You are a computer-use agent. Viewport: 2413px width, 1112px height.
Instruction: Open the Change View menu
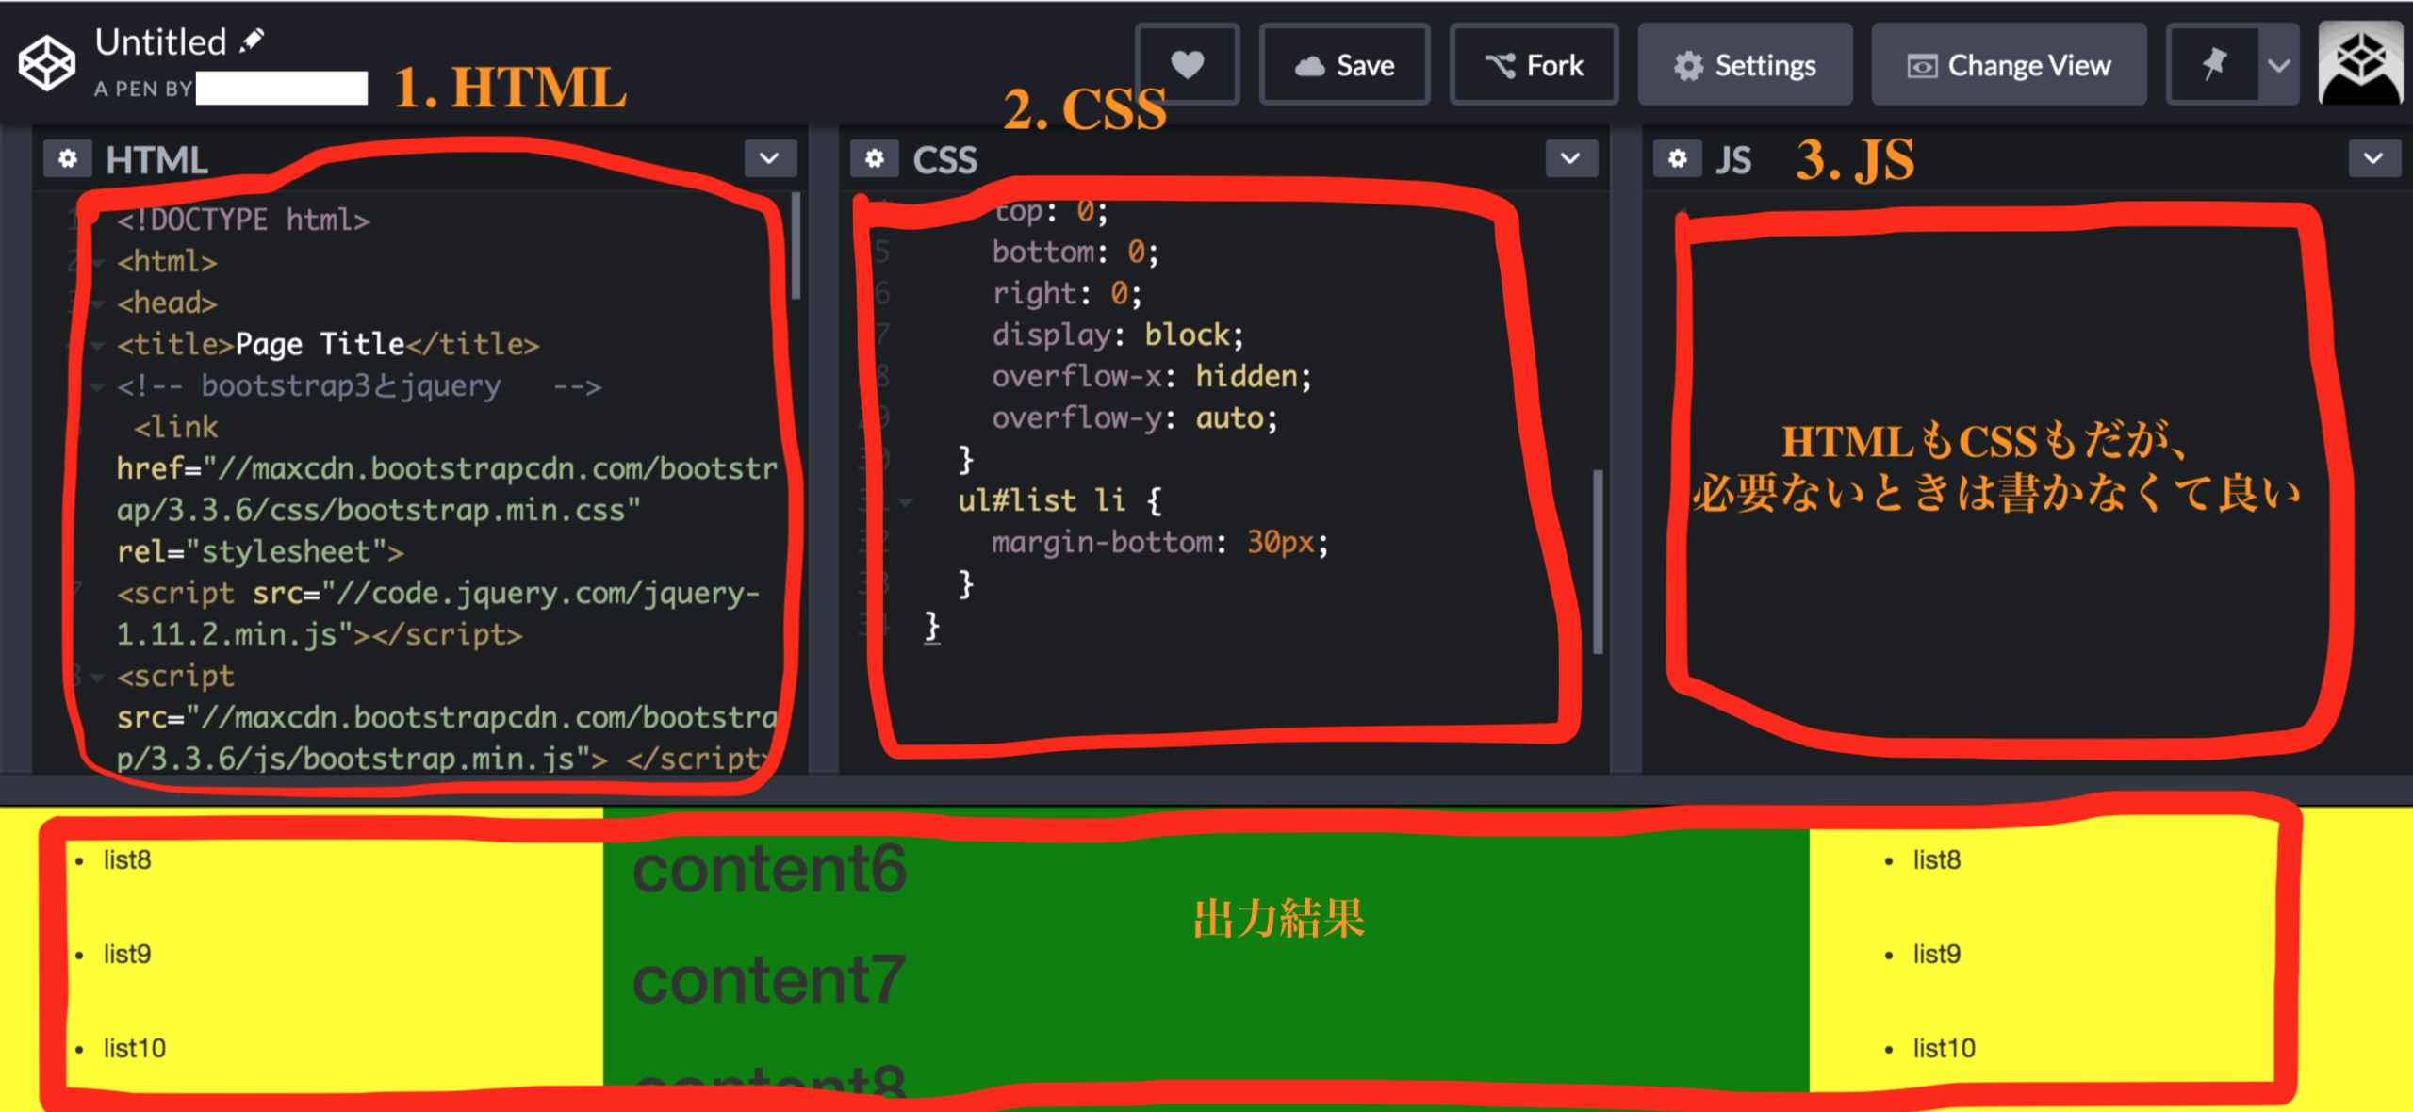[x=2009, y=65]
